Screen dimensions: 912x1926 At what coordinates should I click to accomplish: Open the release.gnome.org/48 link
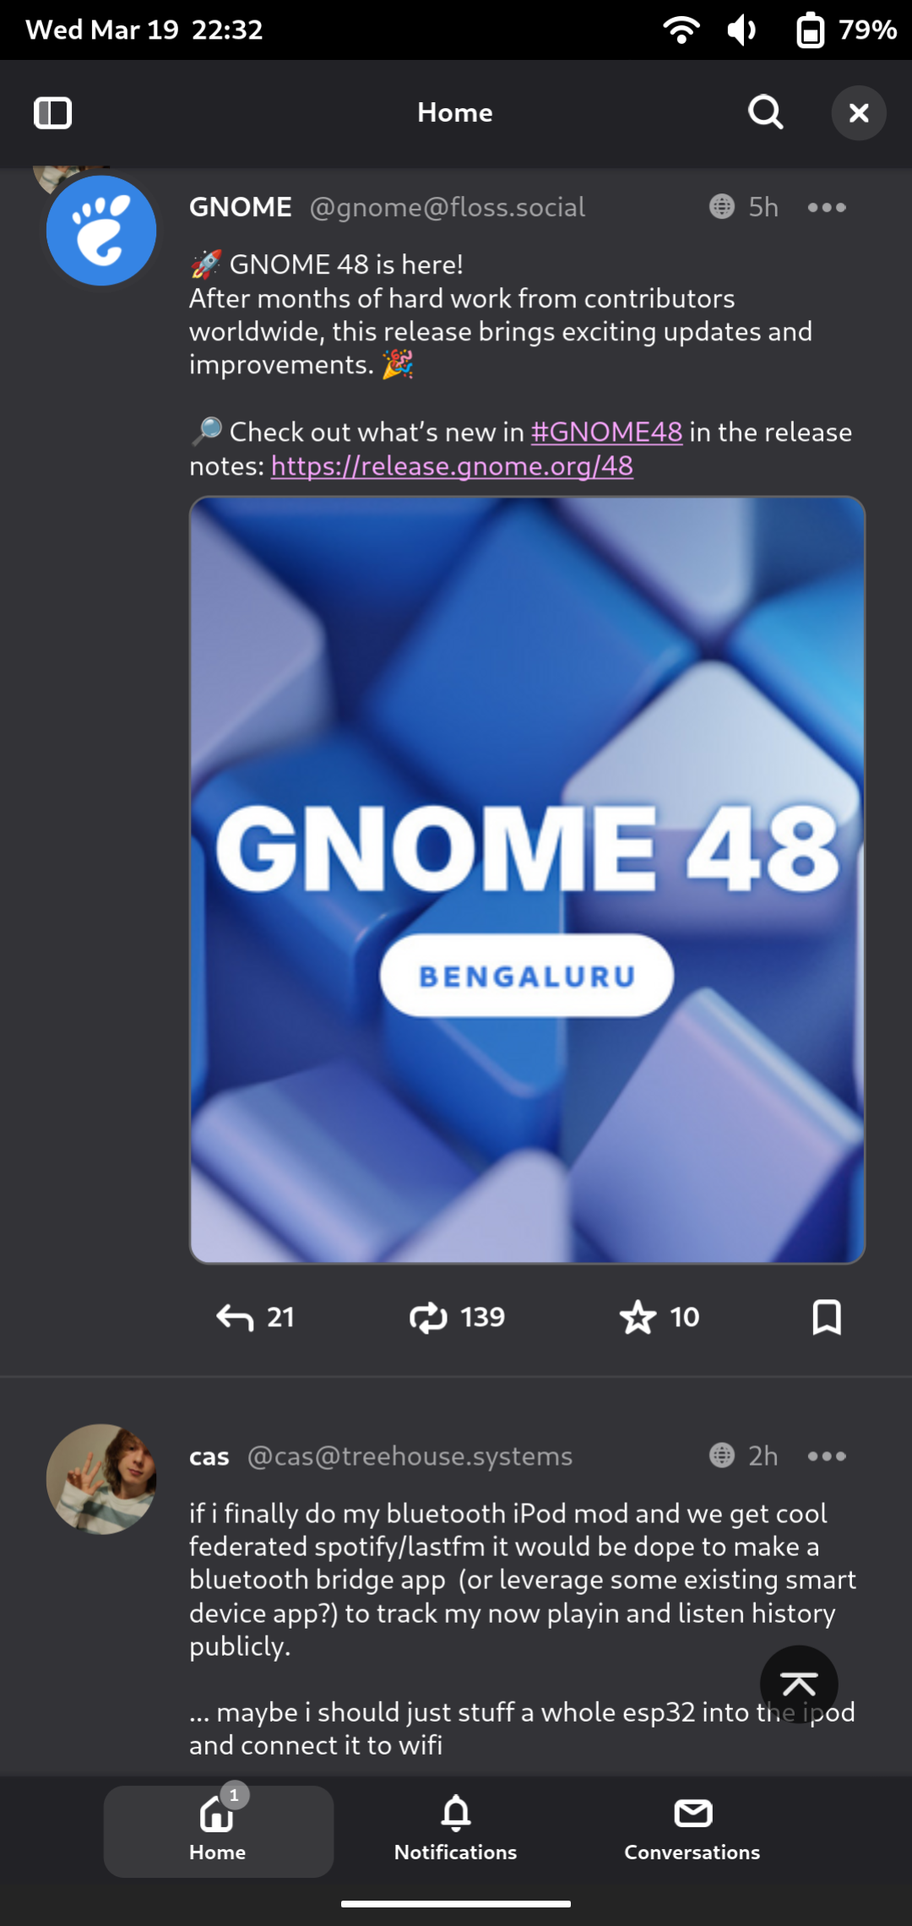pyautogui.click(x=452, y=465)
